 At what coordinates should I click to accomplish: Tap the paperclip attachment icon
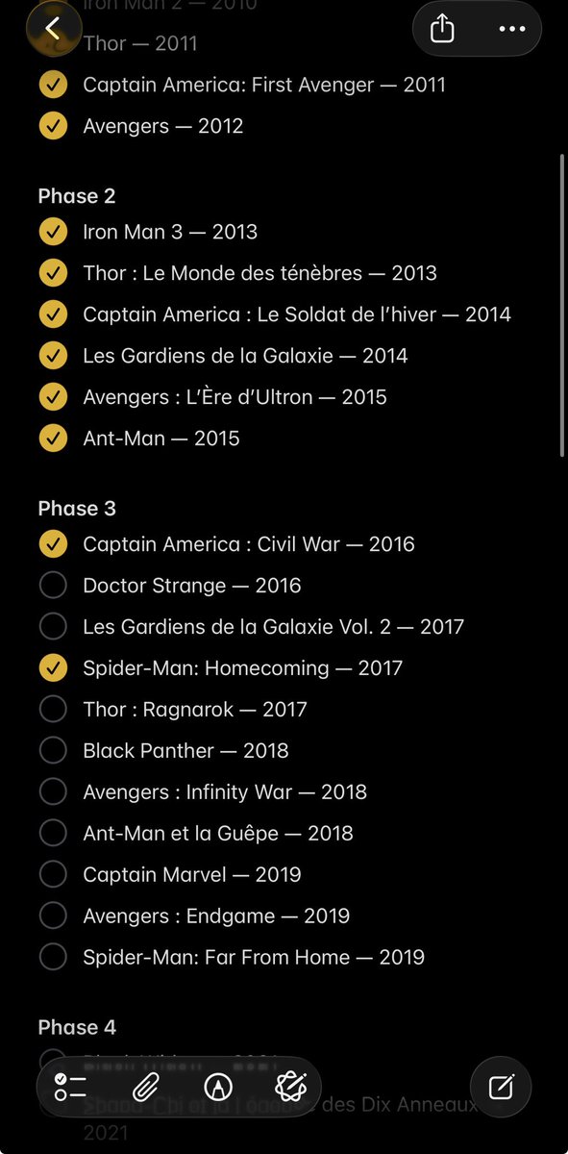point(145,1087)
